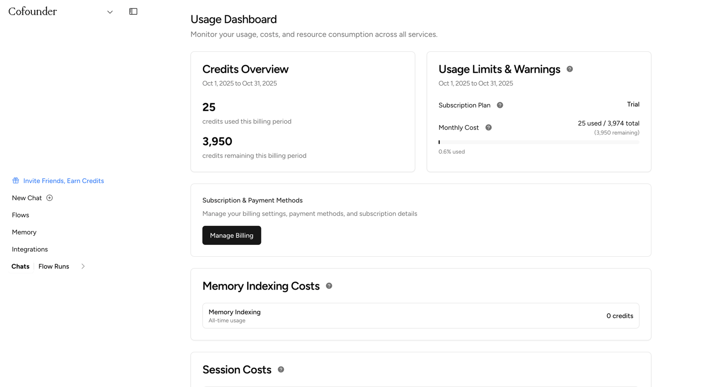
Task: Click the '(3,950 remaining)' text
Action: (617, 133)
